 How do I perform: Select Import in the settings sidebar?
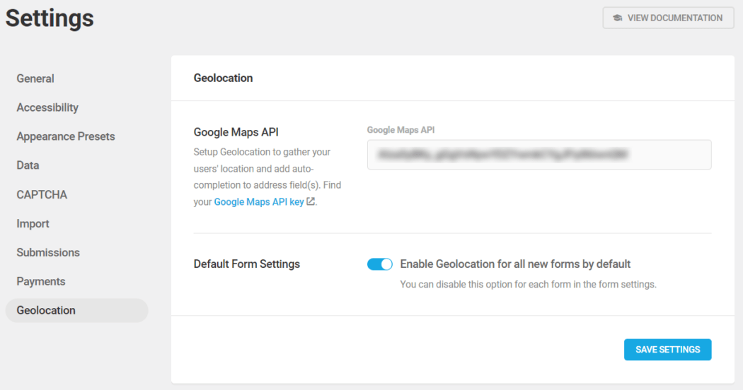click(x=33, y=223)
